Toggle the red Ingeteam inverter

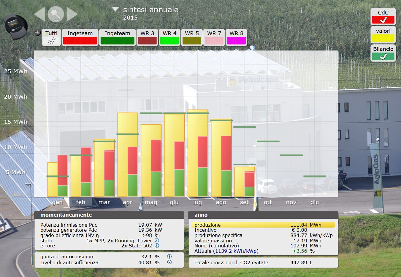[x=80, y=37]
